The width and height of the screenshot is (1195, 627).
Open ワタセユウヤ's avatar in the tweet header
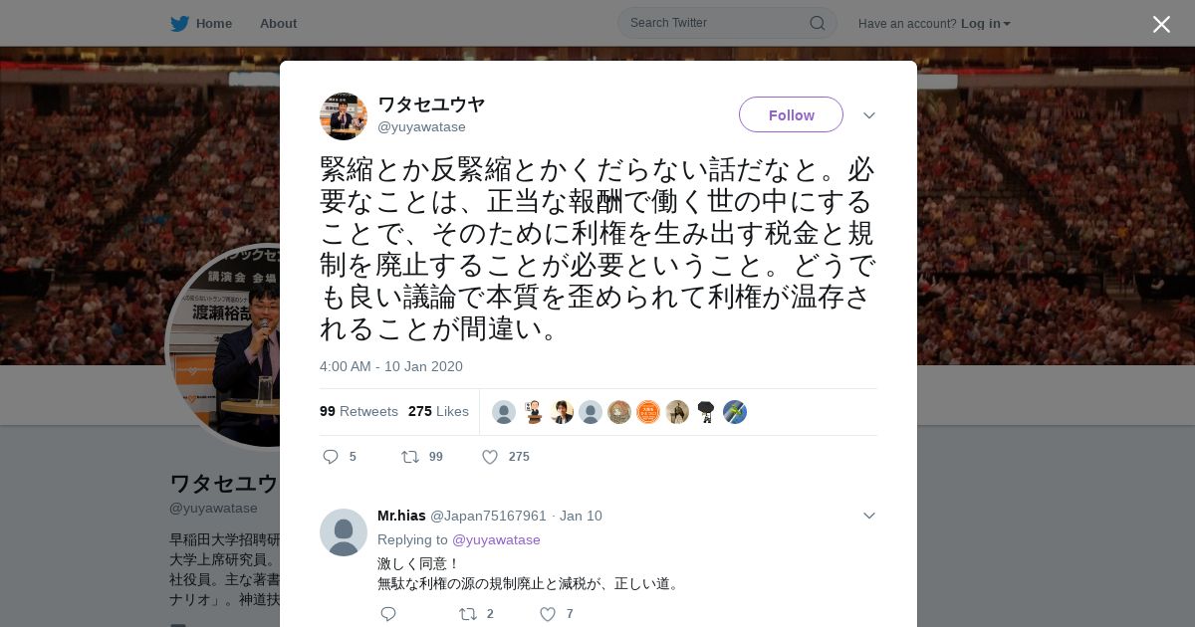pyautogui.click(x=344, y=116)
